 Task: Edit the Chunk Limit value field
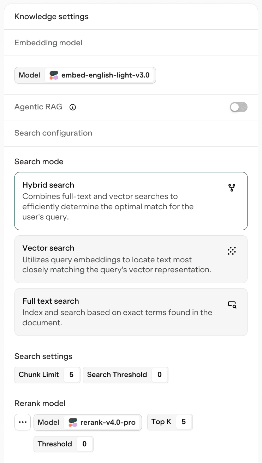[x=71, y=375]
